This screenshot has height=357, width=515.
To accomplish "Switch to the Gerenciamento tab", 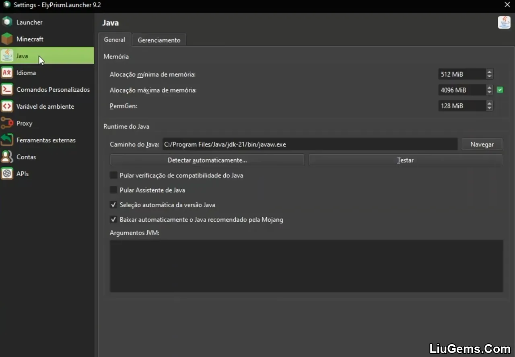I will click(159, 40).
